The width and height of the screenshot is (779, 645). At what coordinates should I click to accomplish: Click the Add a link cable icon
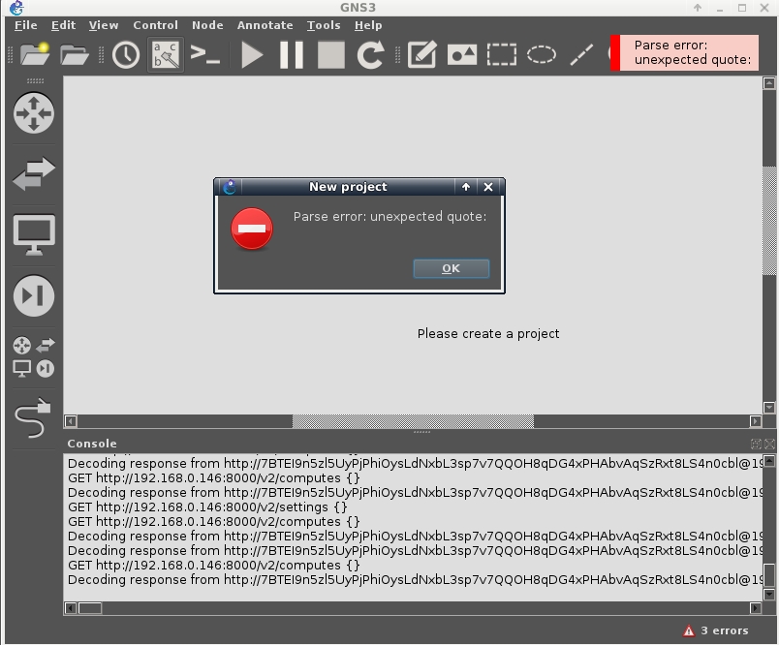(33, 418)
